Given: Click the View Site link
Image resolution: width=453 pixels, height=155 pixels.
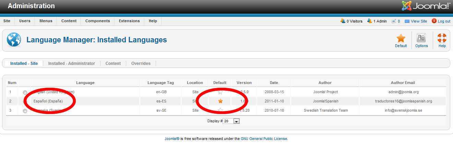Looking at the screenshot, I should point(419,21).
